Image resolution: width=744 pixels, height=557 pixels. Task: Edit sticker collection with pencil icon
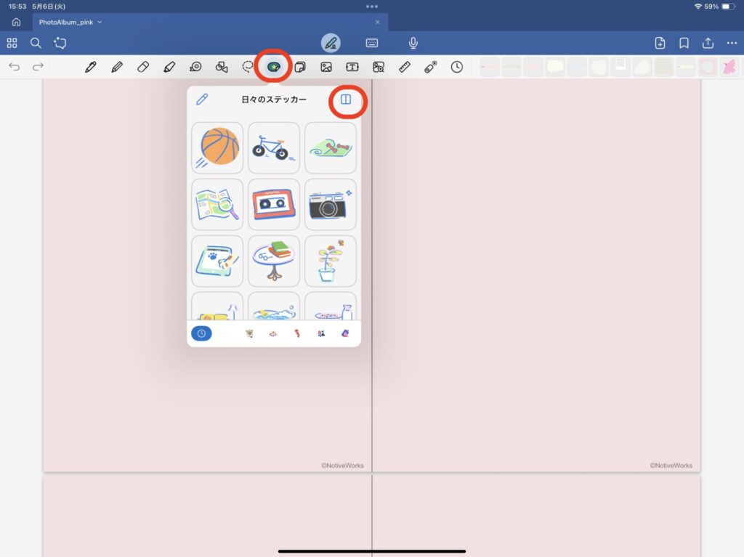202,99
